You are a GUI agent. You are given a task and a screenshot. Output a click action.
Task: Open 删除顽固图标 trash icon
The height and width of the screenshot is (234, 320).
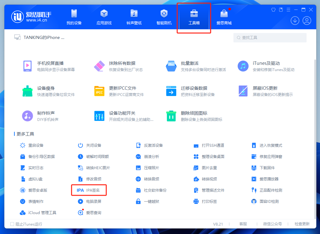tap(171, 116)
